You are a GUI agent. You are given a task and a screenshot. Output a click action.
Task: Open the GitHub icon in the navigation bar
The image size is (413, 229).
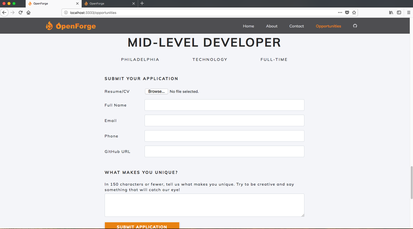(x=355, y=26)
